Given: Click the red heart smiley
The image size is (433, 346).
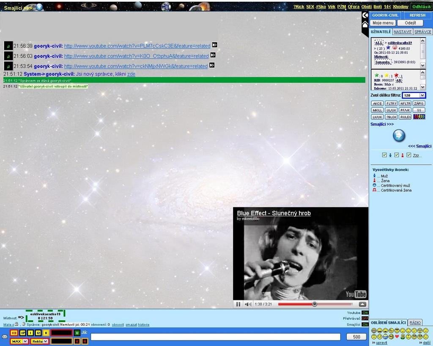Looking at the screenshot, I should click(397, 337).
